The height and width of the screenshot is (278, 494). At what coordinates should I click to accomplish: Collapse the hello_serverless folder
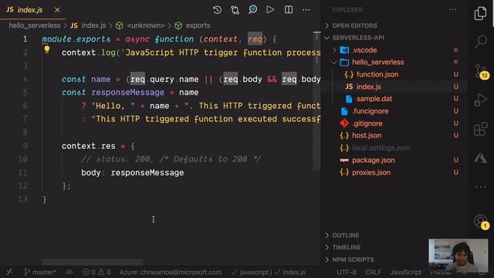pos(377,62)
